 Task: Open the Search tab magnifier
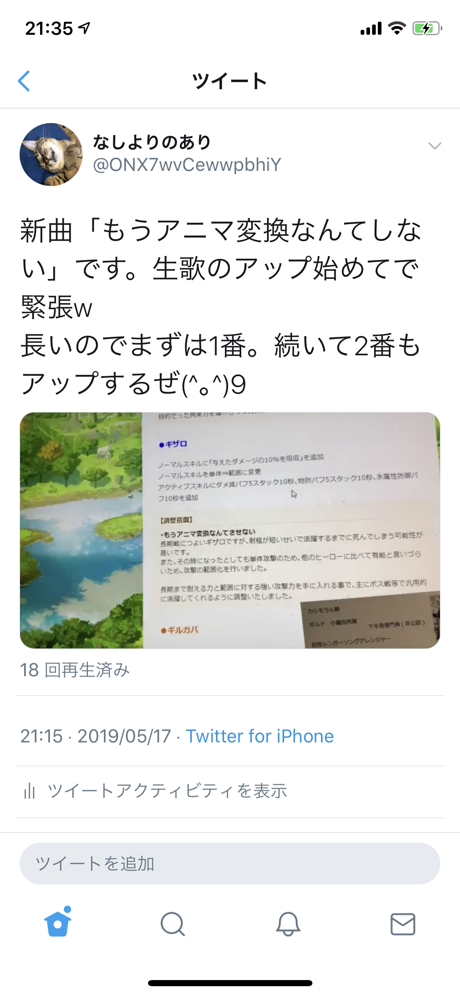pos(173,924)
